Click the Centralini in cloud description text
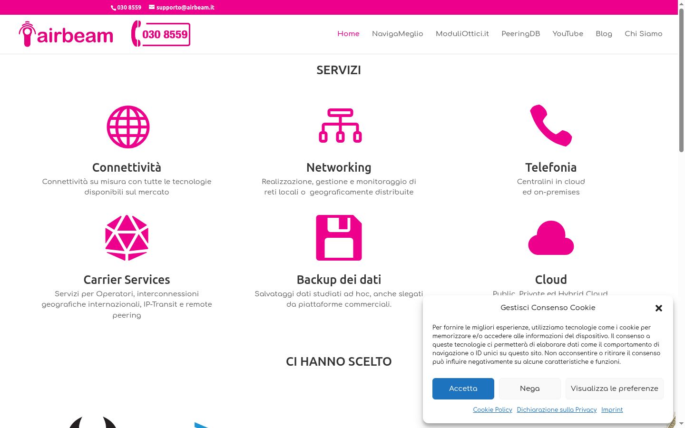 tap(551, 187)
